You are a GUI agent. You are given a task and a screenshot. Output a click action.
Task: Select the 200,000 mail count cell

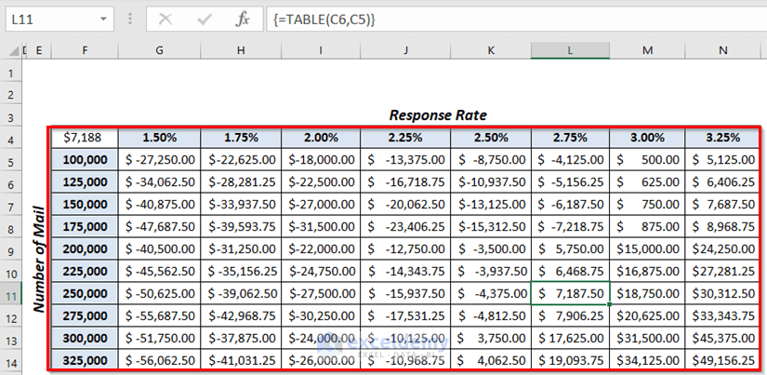84,248
